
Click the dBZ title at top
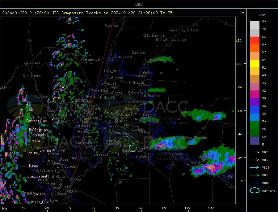(x=139, y=5)
